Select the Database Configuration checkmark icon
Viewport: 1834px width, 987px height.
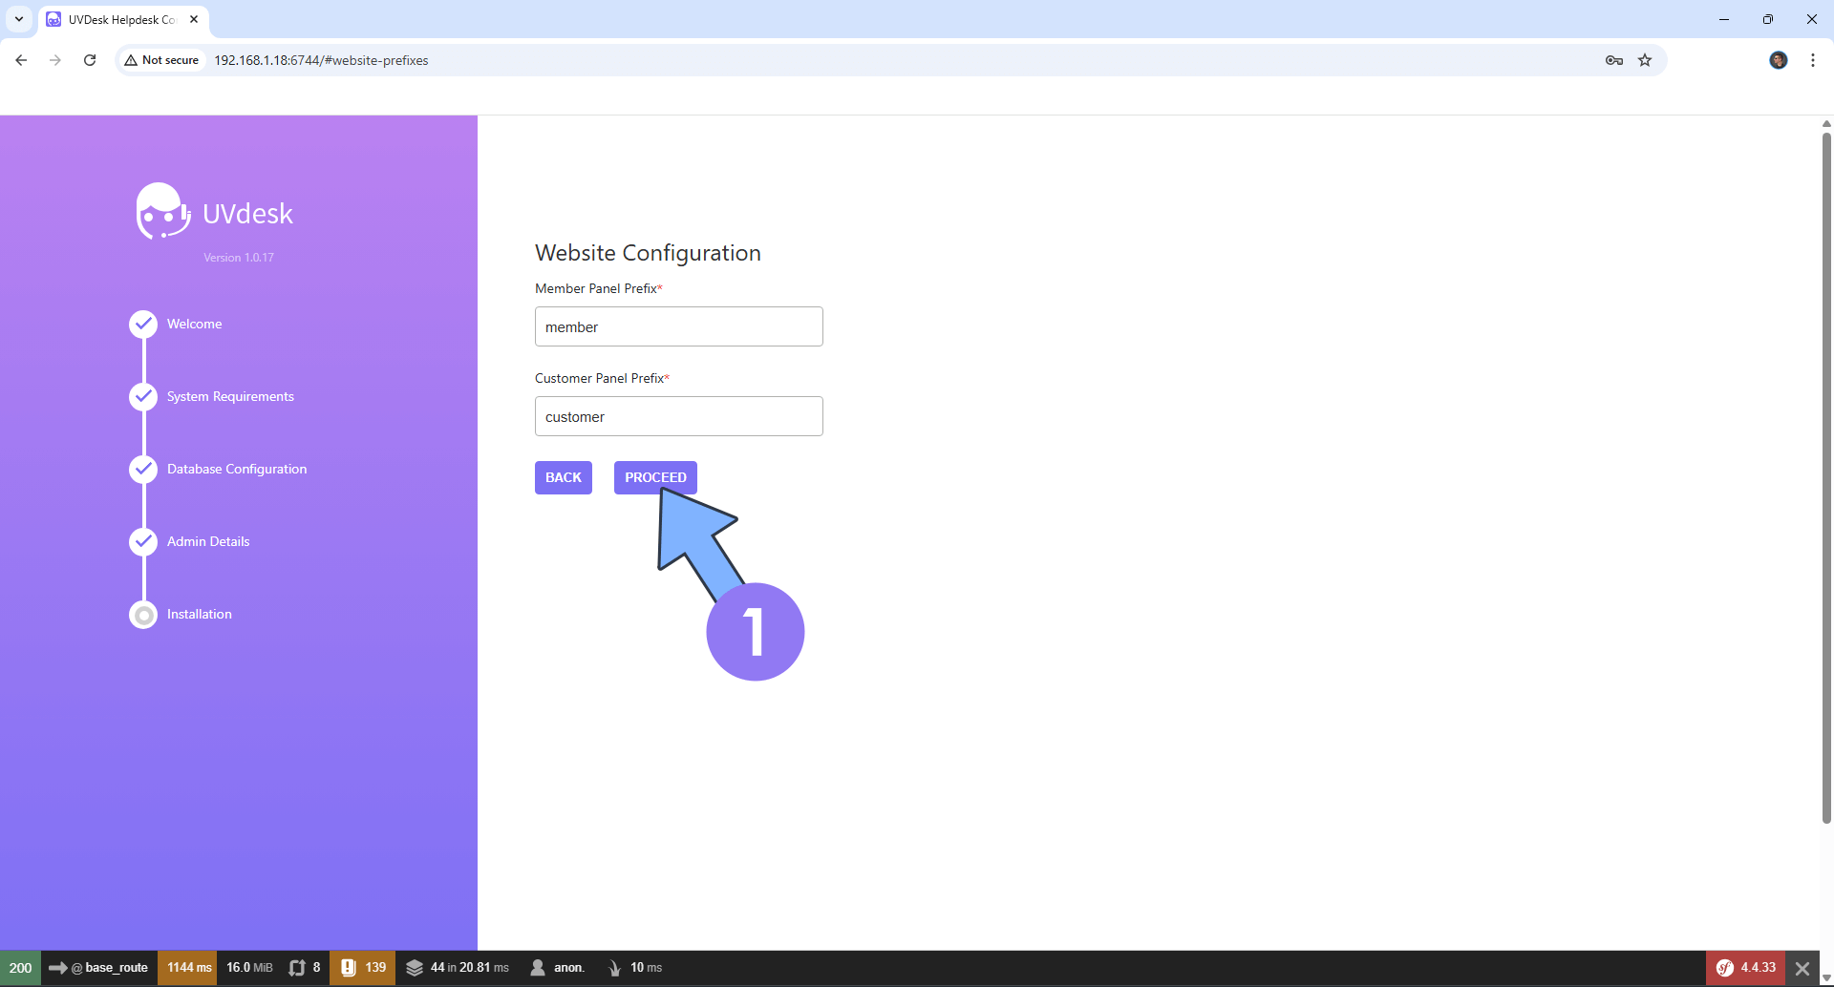[x=143, y=469]
